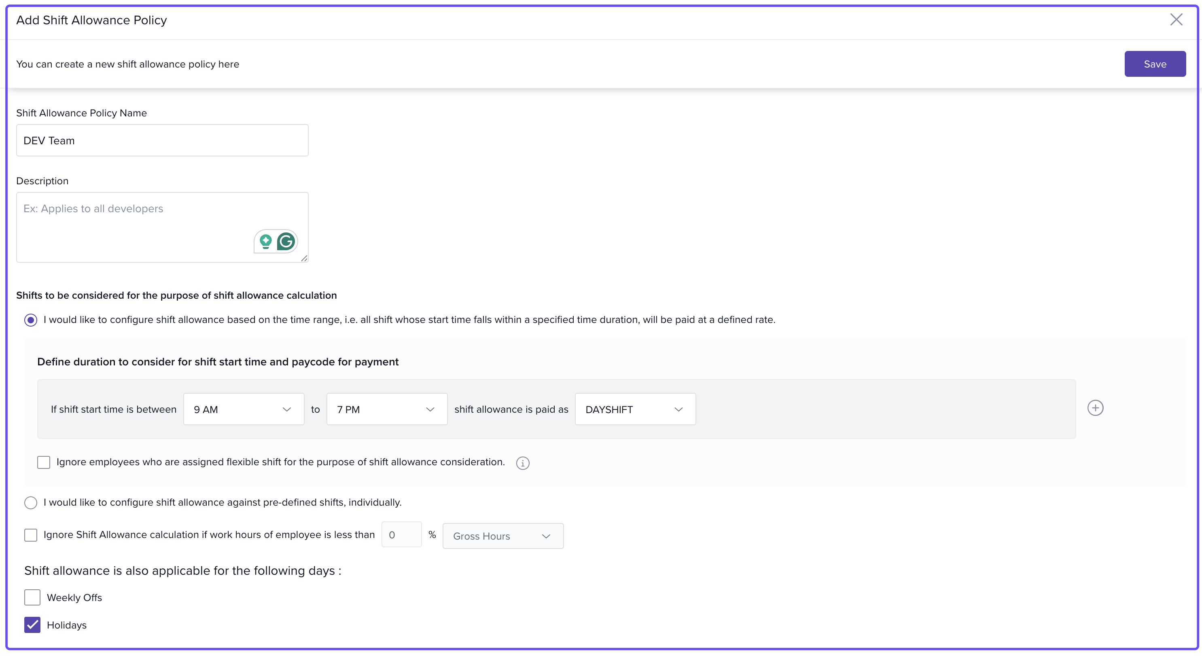Click the Shift Allowance Policy Name field

162,140
